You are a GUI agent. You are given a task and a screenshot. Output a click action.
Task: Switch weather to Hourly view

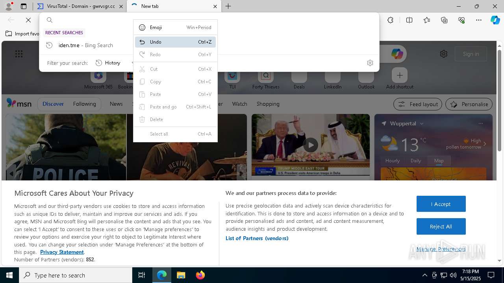tap(392, 161)
